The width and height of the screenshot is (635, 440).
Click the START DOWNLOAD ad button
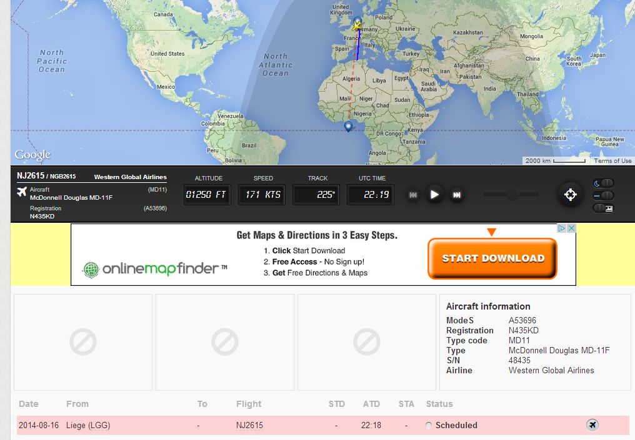tap(492, 258)
